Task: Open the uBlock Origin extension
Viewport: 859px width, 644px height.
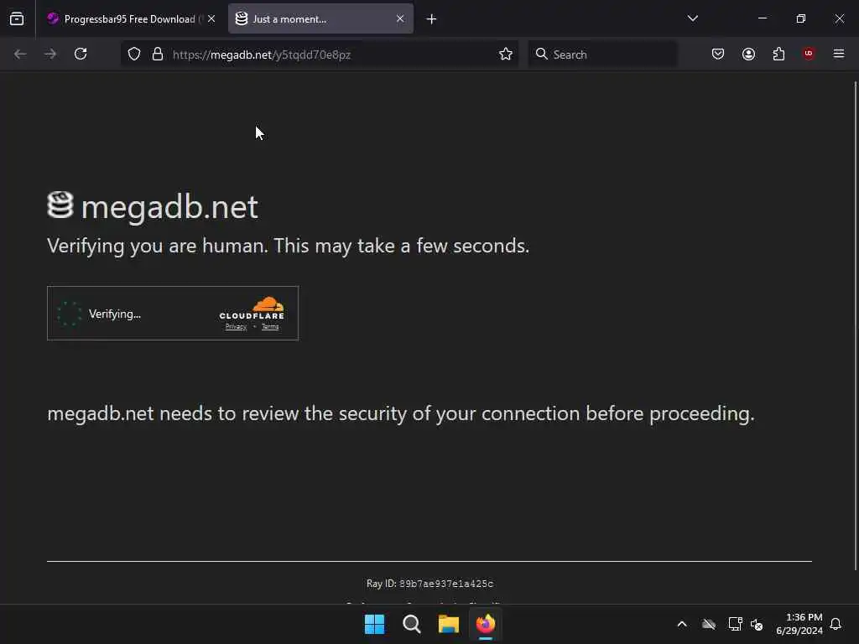Action: click(809, 54)
